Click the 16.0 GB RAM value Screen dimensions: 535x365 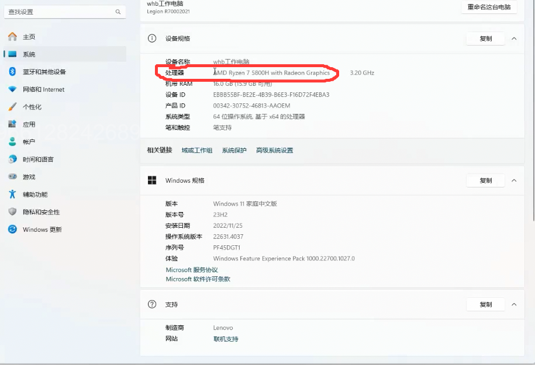tap(243, 84)
